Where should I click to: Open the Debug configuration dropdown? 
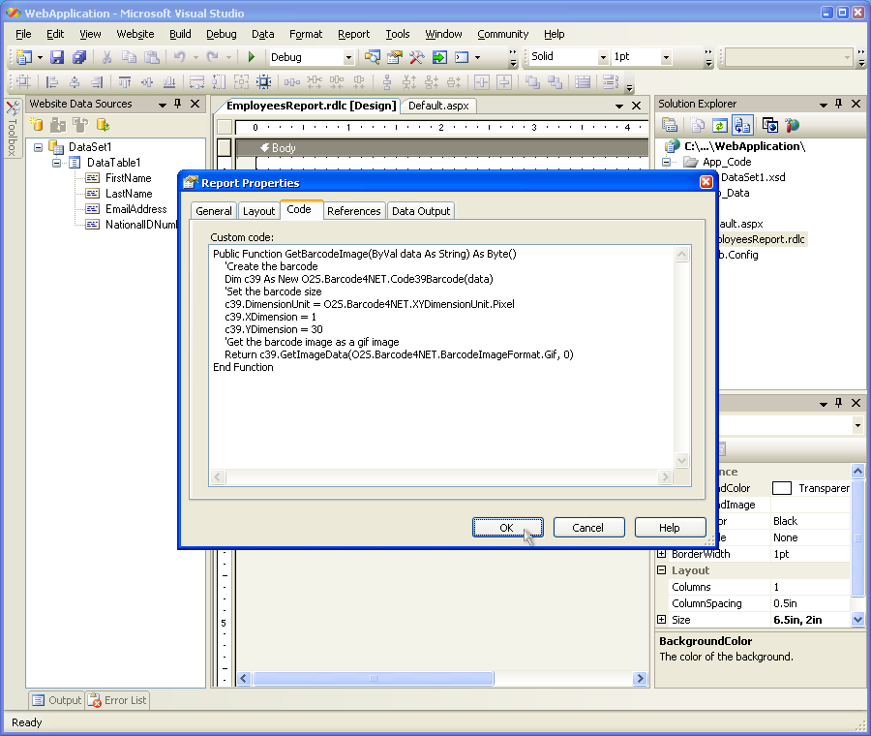click(348, 58)
